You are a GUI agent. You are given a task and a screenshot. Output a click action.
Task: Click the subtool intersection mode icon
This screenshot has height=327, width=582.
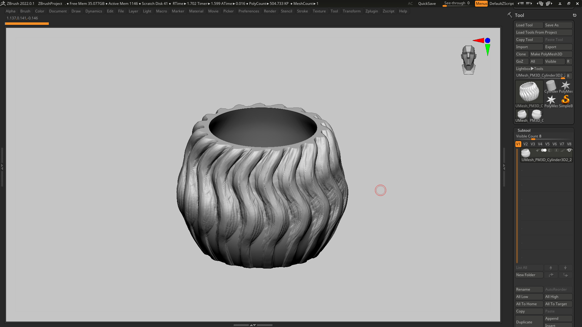point(557,150)
